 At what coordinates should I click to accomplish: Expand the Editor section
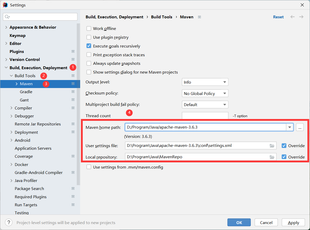point(6,43)
